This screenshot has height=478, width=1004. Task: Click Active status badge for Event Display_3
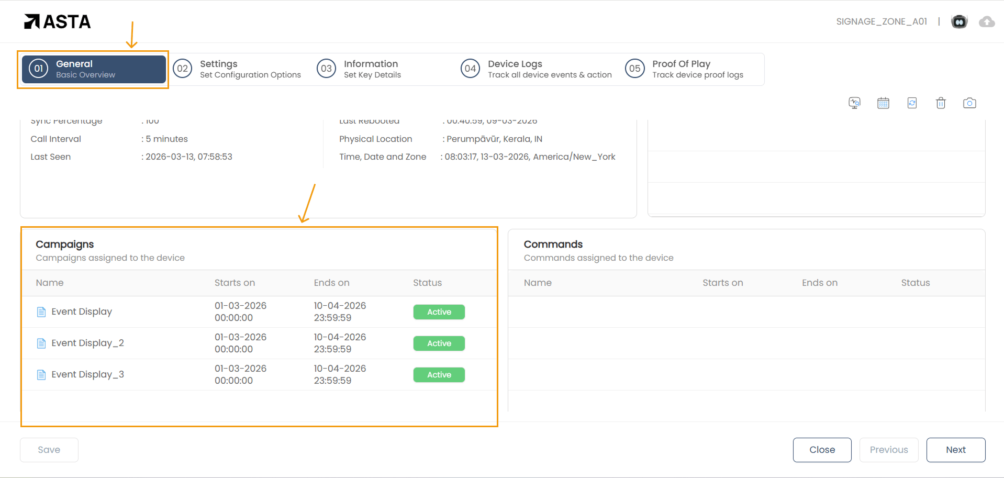click(x=439, y=375)
